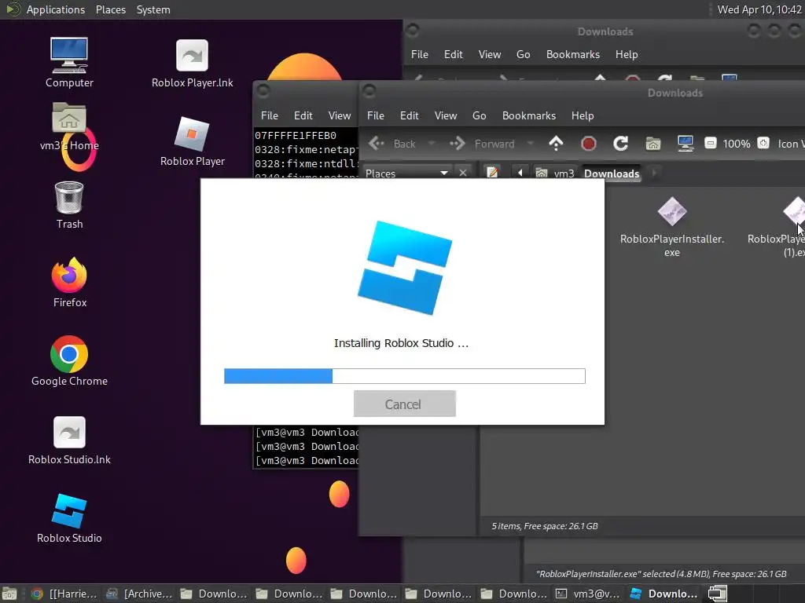805x603 pixels.
Task: Click the left path bar scroll arrow
Action: (x=520, y=173)
